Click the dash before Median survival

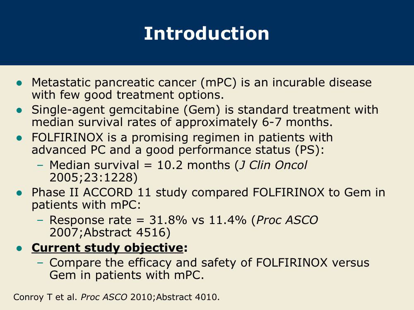pos(40,166)
